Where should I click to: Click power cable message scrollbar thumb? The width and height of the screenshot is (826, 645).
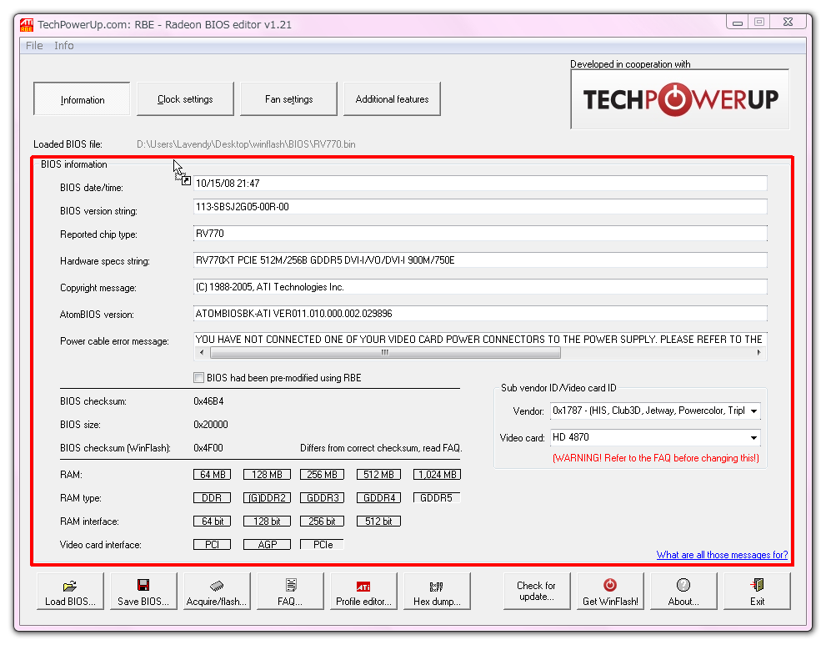[x=385, y=352]
